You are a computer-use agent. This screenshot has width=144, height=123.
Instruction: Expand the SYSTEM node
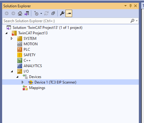coord(12,39)
